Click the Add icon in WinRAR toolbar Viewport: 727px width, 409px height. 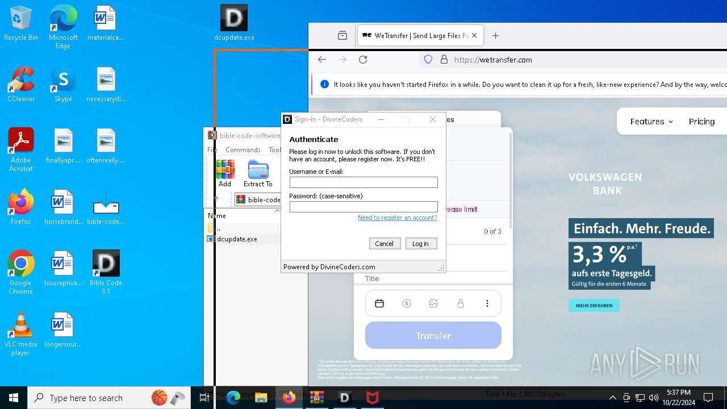(x=225, y=174)
